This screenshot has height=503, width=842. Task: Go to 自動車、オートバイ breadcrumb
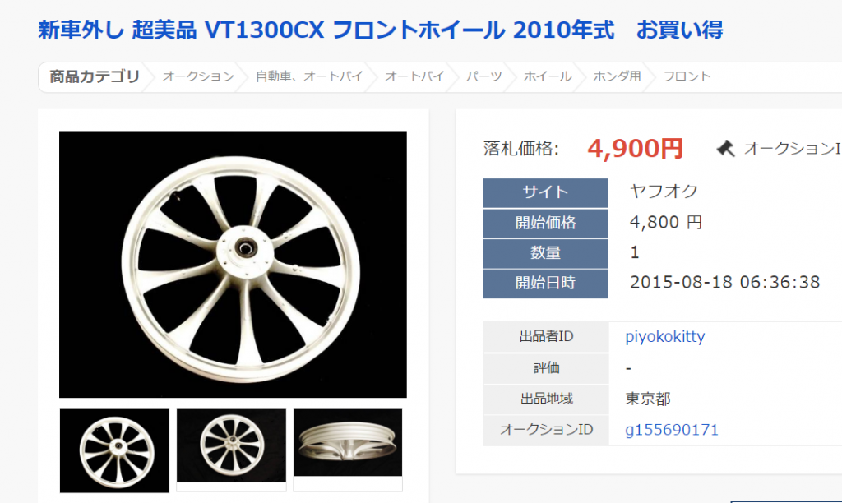click(309, 76)
